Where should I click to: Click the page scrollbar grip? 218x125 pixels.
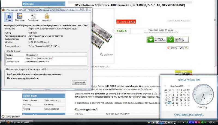pos(215,20)
